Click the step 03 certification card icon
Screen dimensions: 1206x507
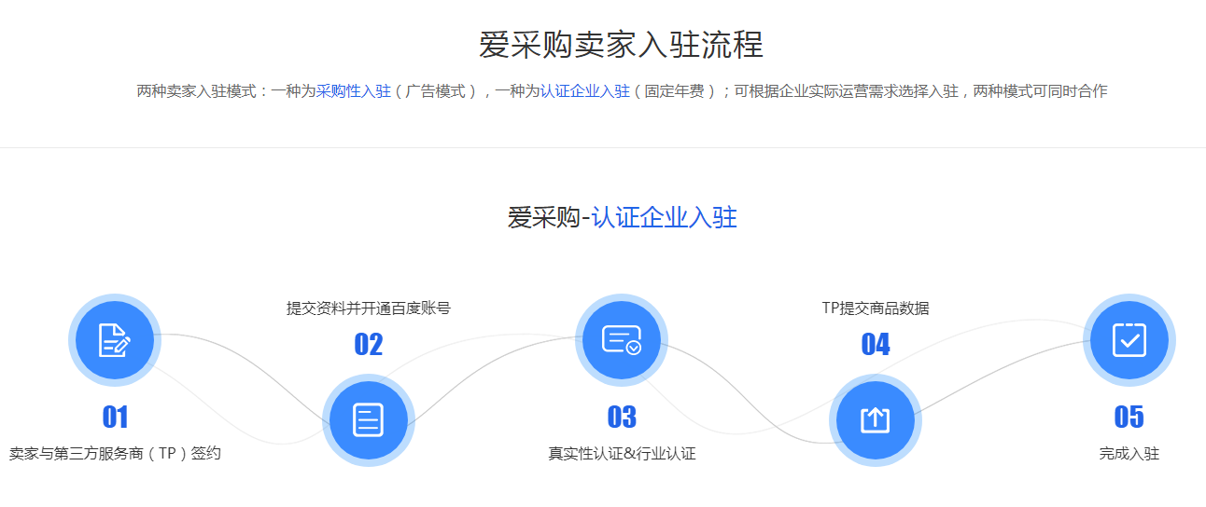click(x=621, y=340)
